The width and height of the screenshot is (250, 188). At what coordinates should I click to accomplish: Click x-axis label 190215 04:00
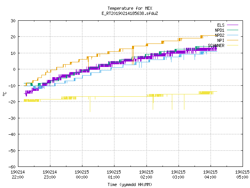210,174
